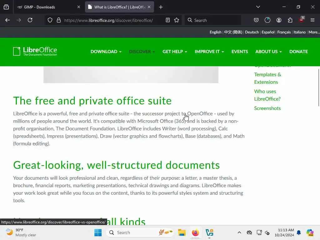Click the site security padlock icon
Screen dimensions: 320x240
59,20
